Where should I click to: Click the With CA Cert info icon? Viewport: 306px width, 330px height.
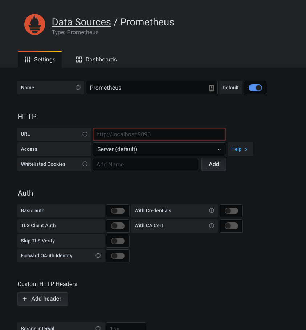pyautogui.click(x=212, y=225)
